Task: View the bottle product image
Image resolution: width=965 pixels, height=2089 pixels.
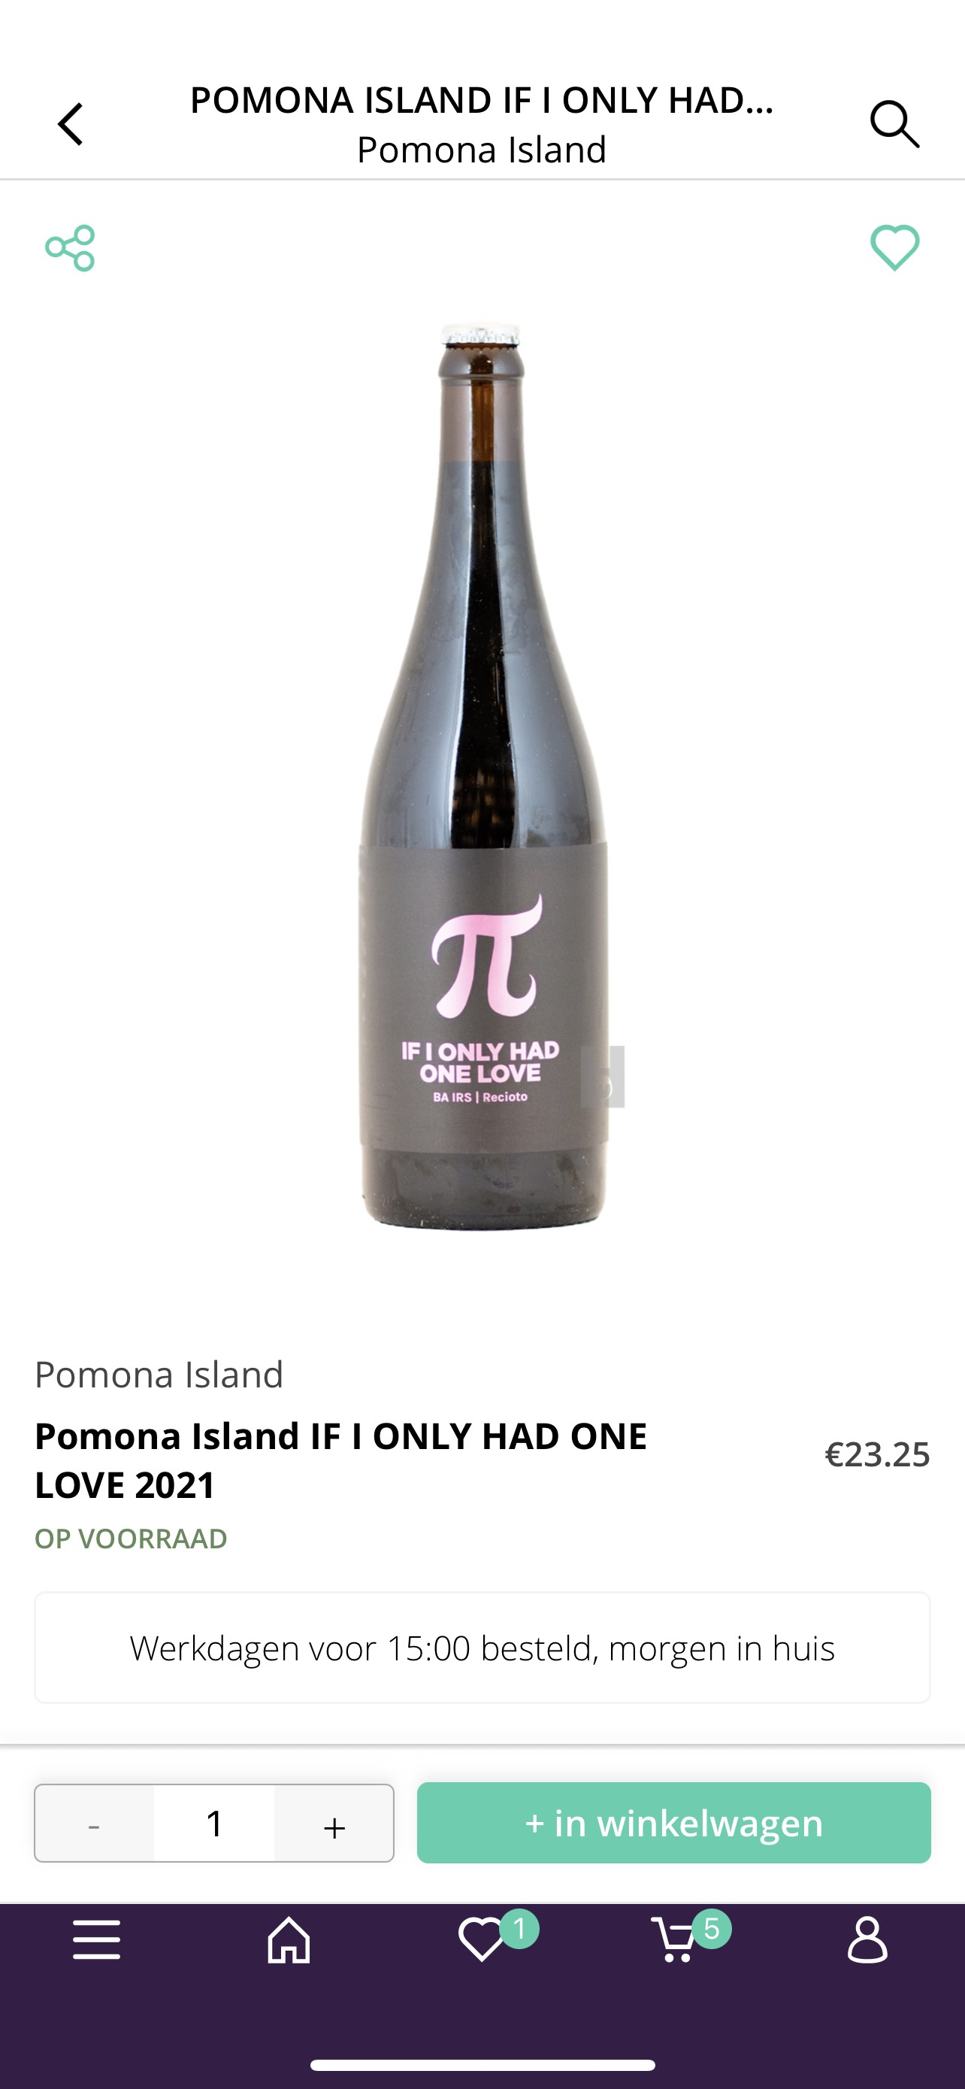Action: [483, 777]
